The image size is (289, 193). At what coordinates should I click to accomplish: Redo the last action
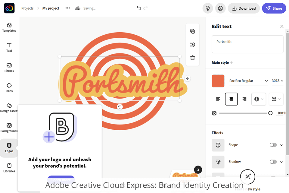(146, 8)
